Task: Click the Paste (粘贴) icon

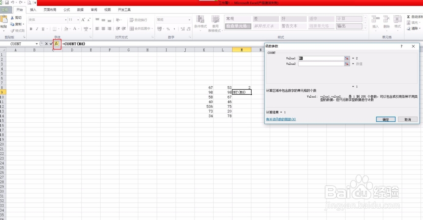Action: coord(4,19)
